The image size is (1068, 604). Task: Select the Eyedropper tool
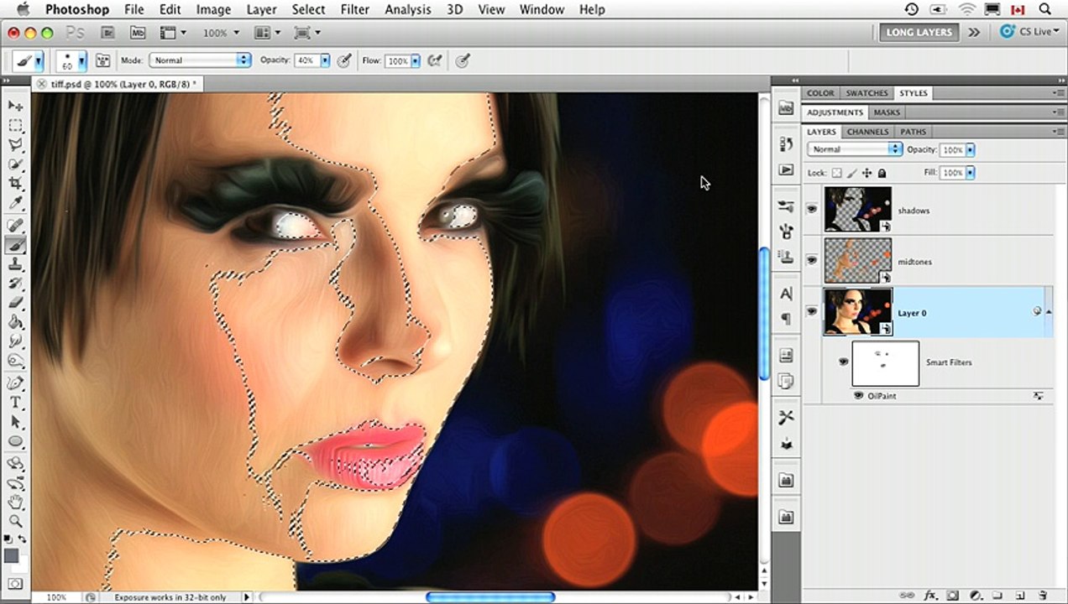point(16,204)
